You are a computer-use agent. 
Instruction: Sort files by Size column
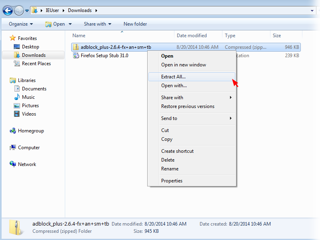click(277, 36)
